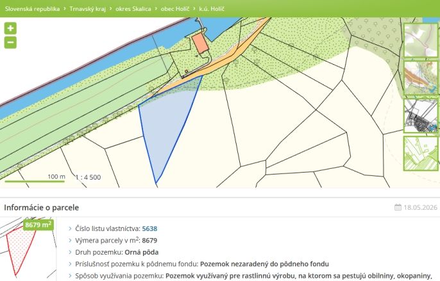Screen dimensions: 440x281
Task: Click the 8679 m² area badge
Action: pos(38,225)
